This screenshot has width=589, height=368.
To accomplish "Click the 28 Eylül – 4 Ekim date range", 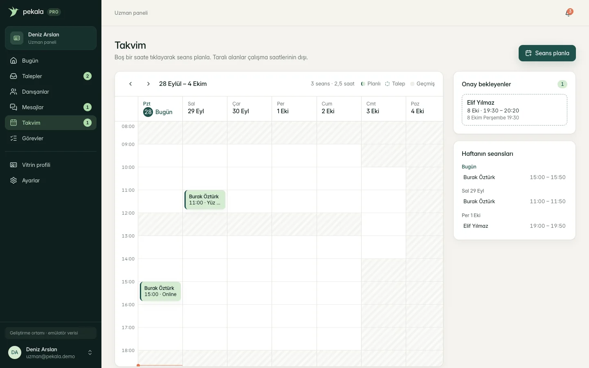I will point(183,84).
